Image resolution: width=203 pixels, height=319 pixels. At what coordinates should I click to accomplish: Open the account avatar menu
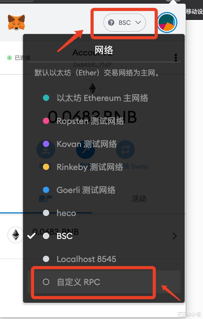tap(167, 22)
